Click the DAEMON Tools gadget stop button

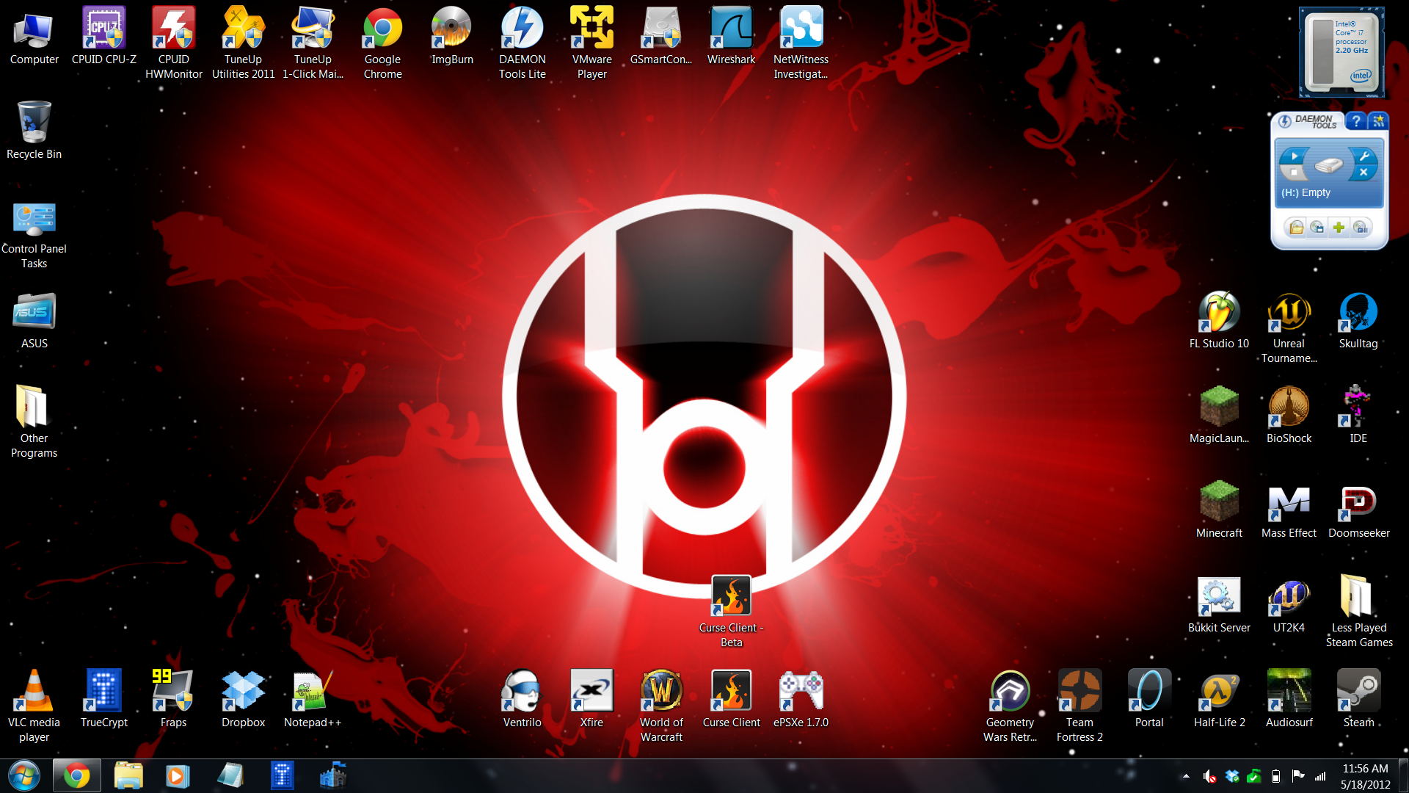pos(1295,173)
